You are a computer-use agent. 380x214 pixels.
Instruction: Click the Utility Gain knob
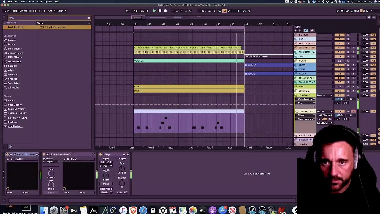(x=122, y=168)
